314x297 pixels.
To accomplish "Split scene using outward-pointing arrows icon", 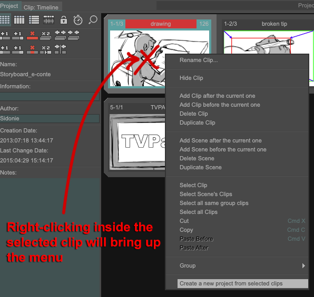I will pos(60,35).
